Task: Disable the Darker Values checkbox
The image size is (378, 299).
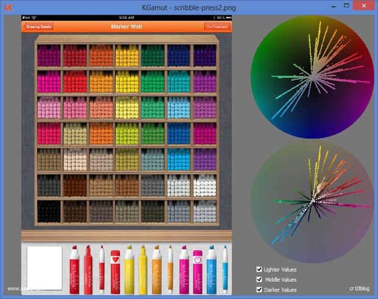Action: (259, 289)
